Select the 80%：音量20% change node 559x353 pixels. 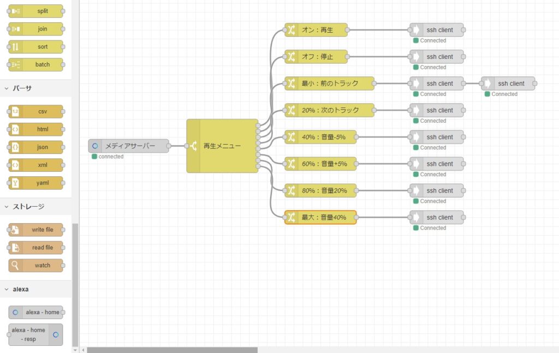tap(320, 190)
